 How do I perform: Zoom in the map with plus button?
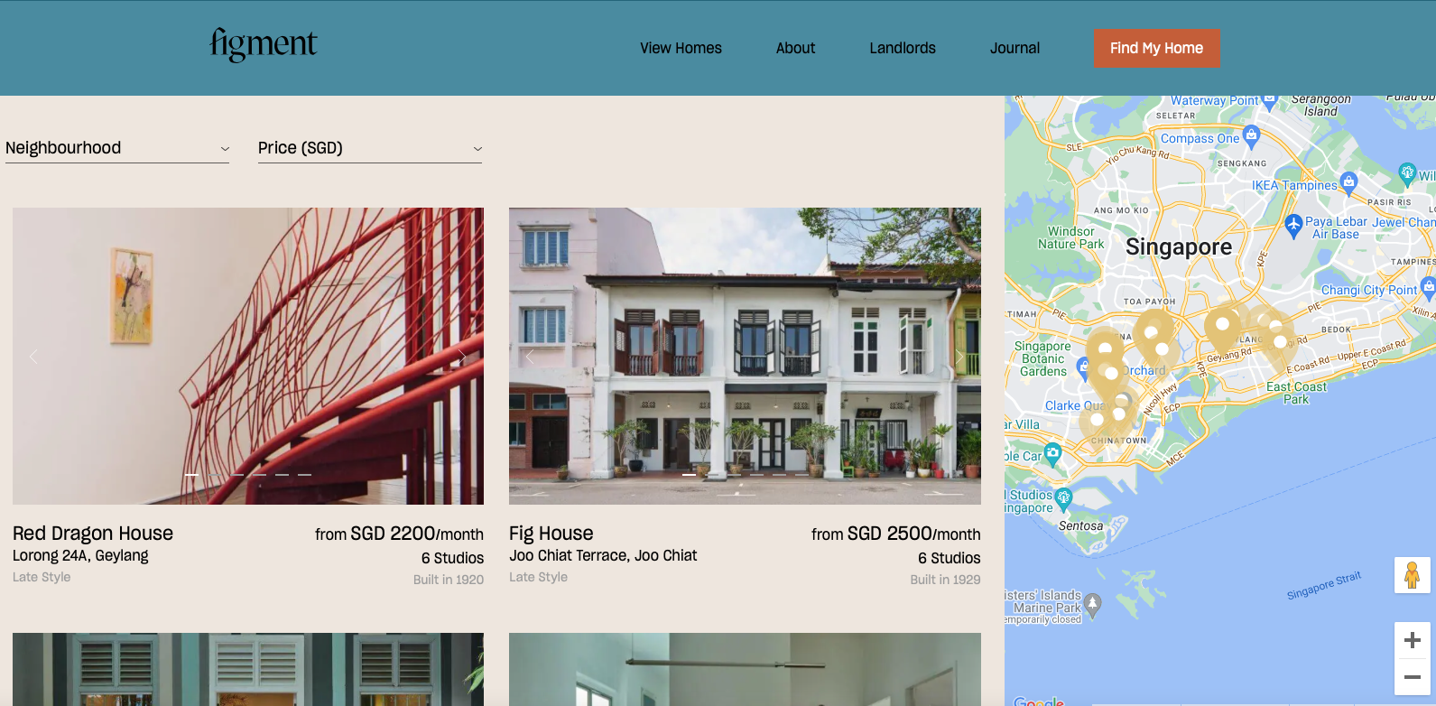[1413, 640]
